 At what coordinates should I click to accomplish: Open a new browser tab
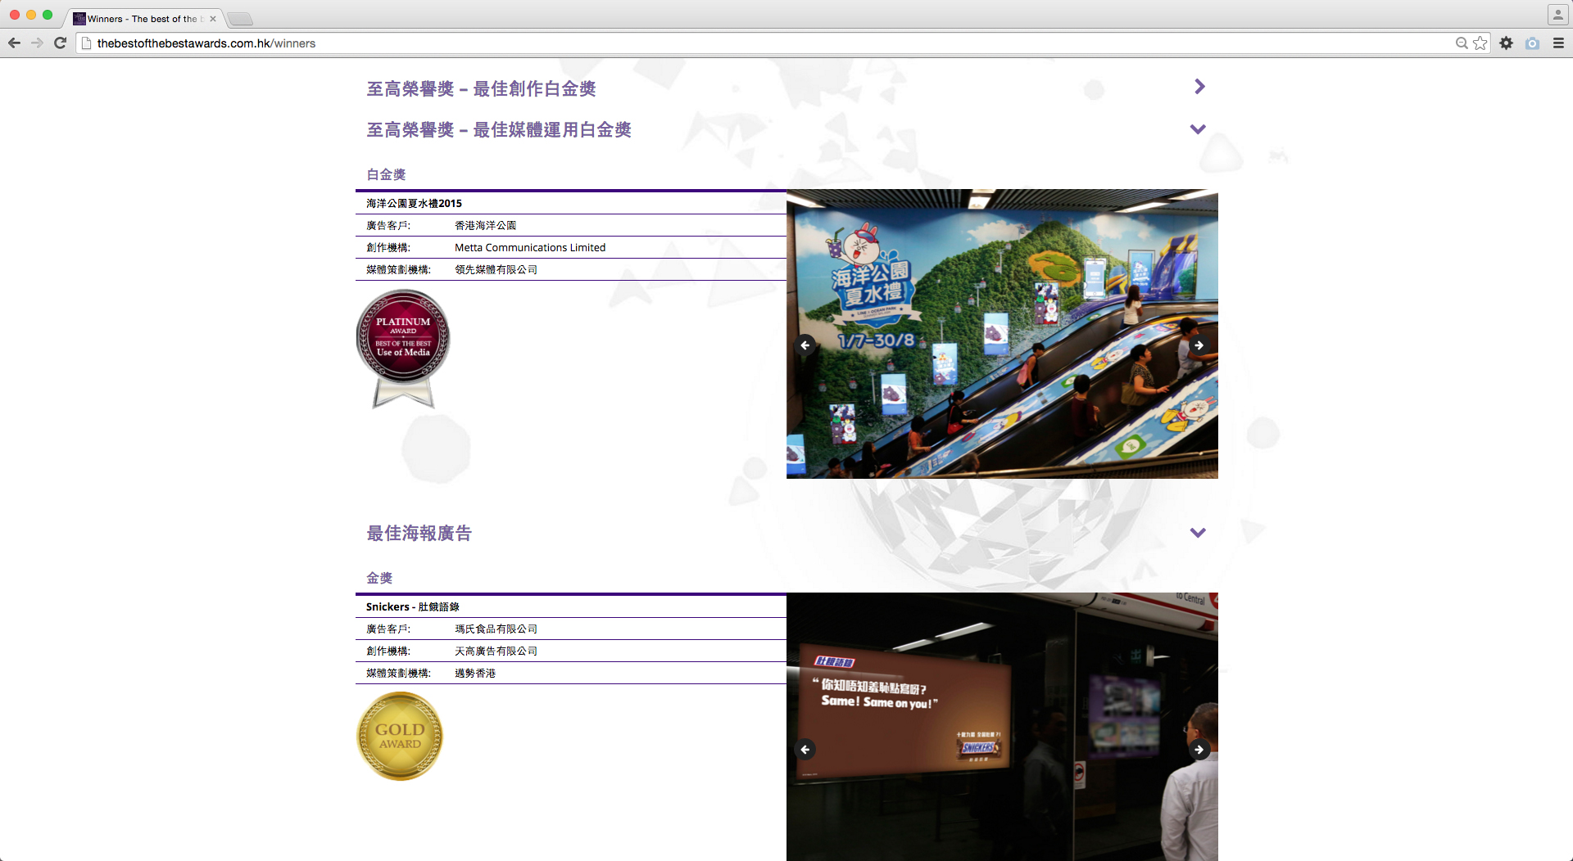point(239,19)
